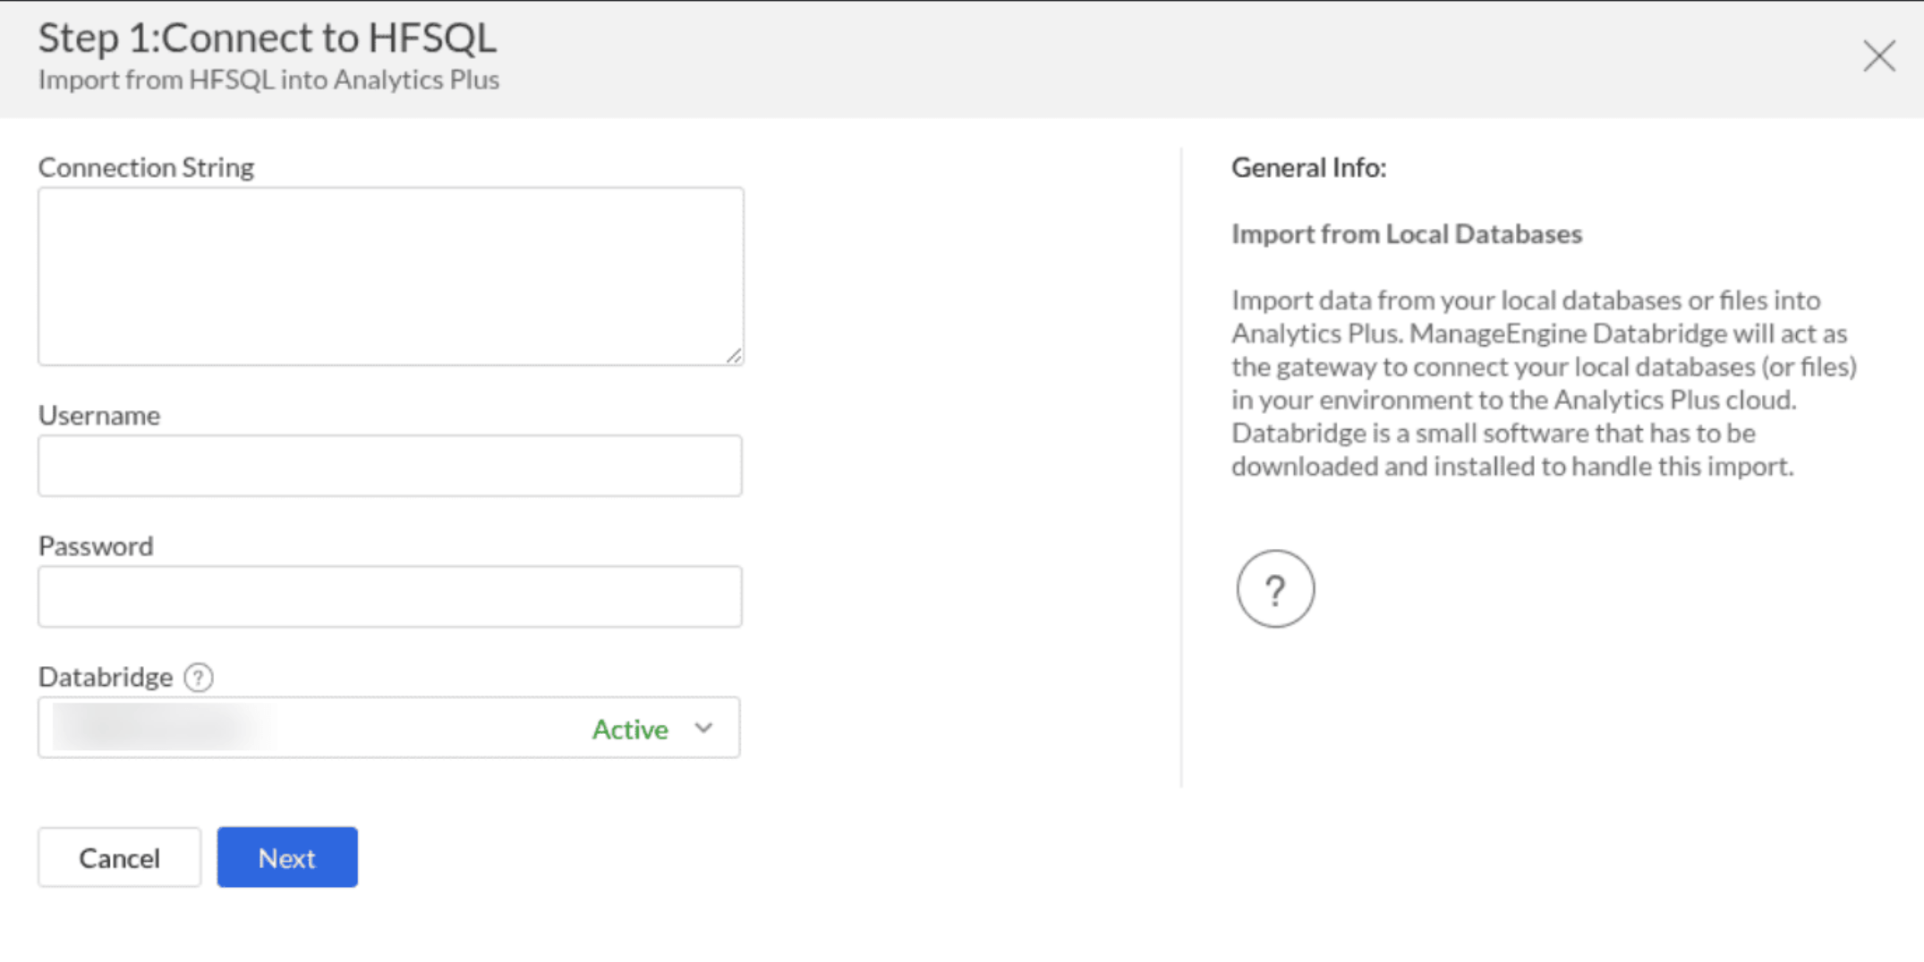Open the Databridge help tooltip icon
1924x962 pixels.
pyautogui.click(x=199, y=677)
